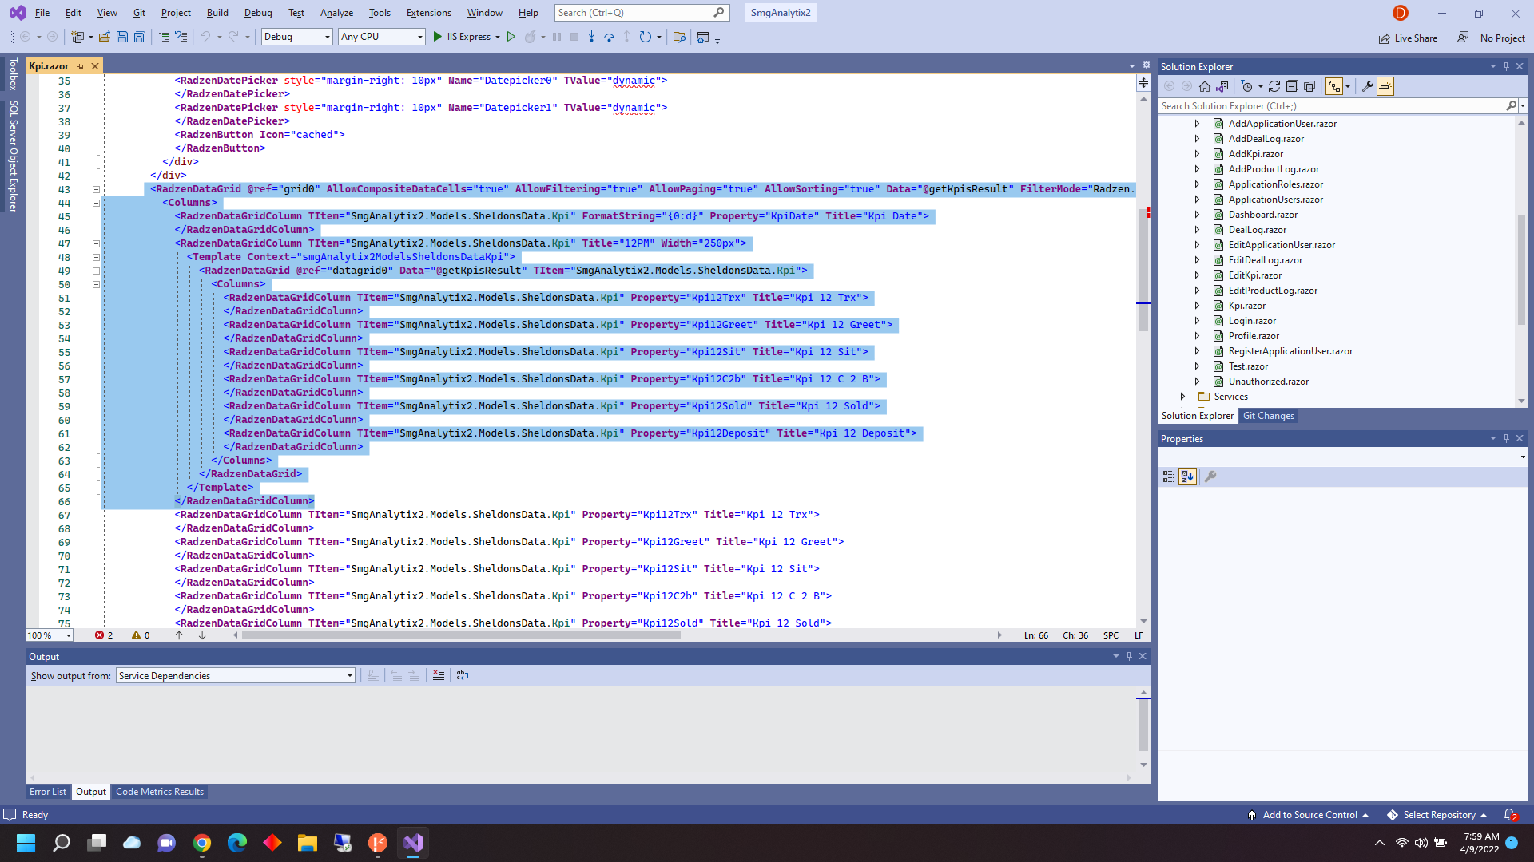
Task: Click the Step Over debug icon
Action: (610, 37)
